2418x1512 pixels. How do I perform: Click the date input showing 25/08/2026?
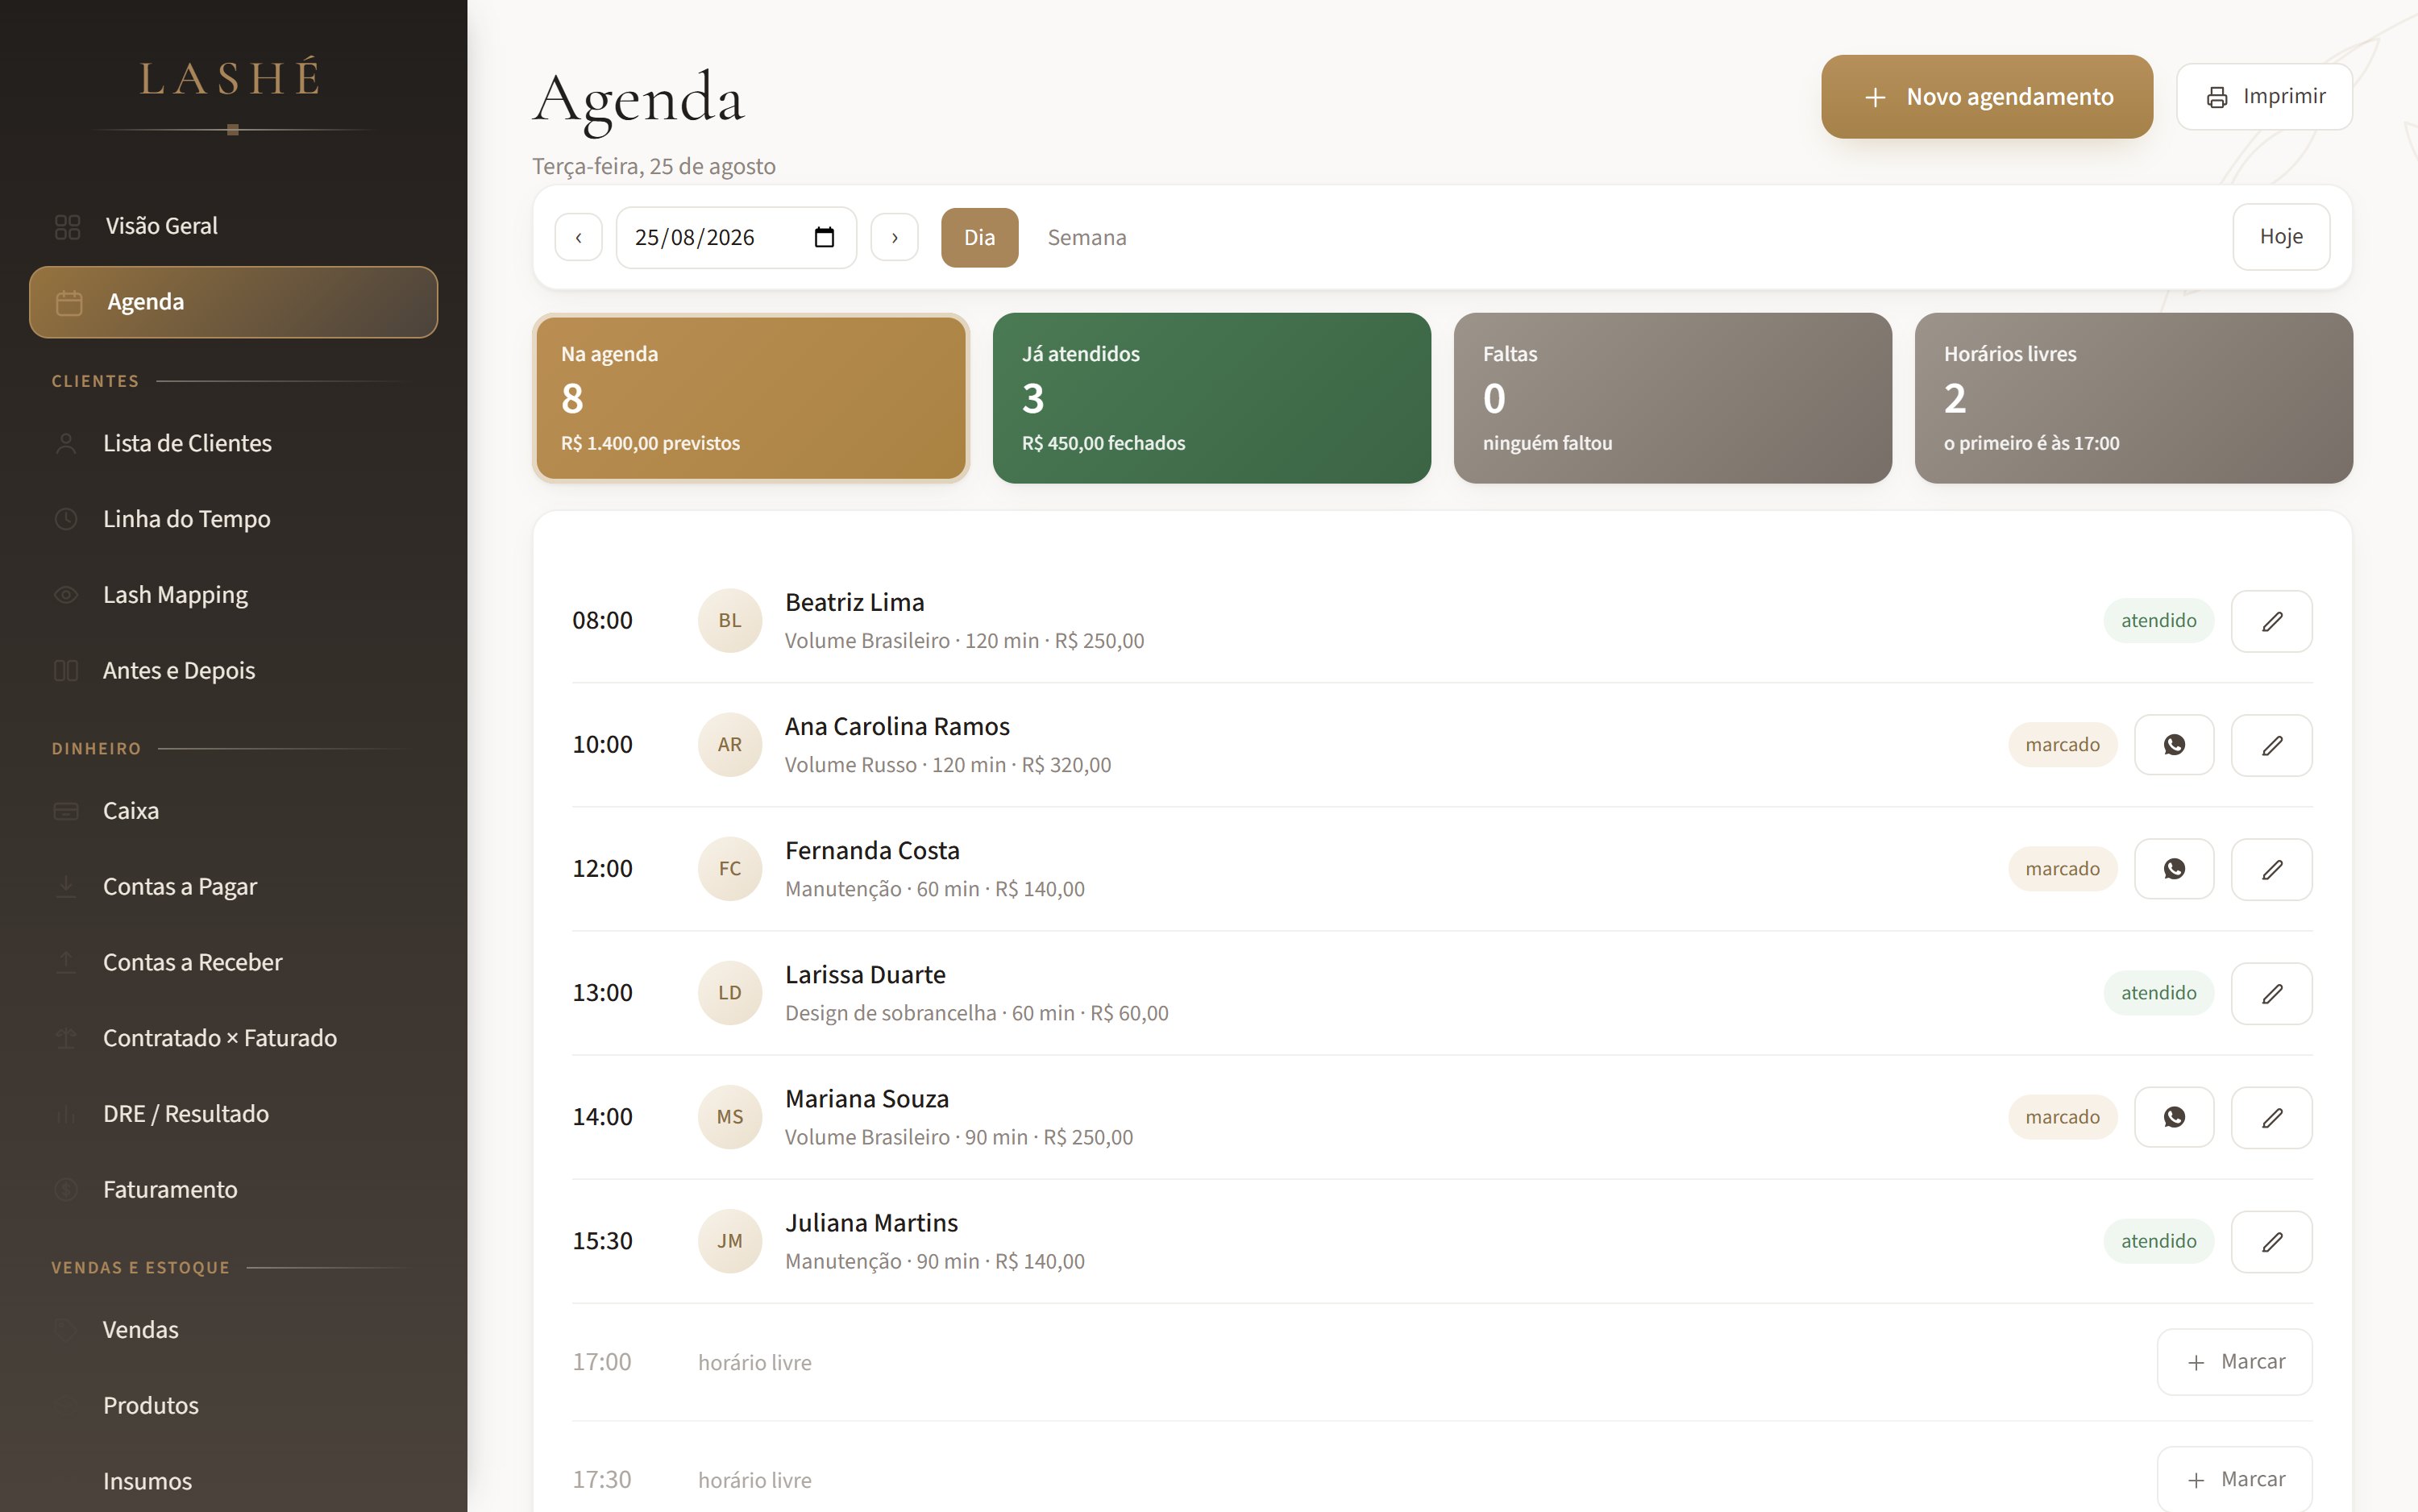[736, 237]
